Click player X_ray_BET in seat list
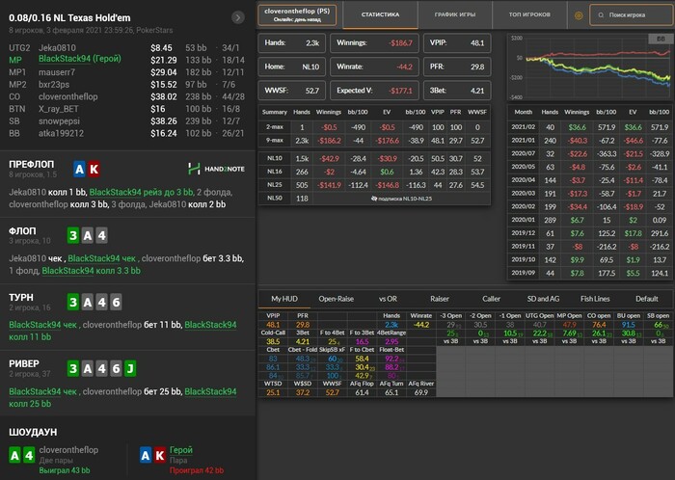The height and width of the screenshot is (480, 675). (x=59, y=109)
